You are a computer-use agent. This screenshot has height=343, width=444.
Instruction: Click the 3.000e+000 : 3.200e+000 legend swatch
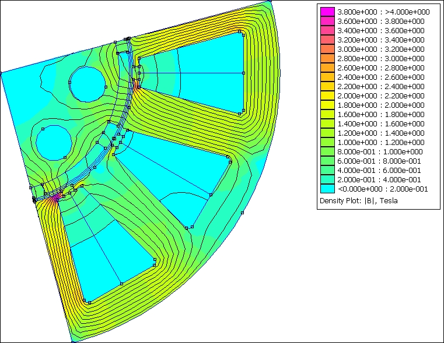tap(328, 49)
